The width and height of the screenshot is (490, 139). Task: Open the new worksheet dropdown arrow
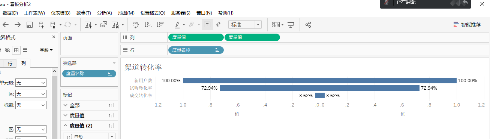click(96, 25)
